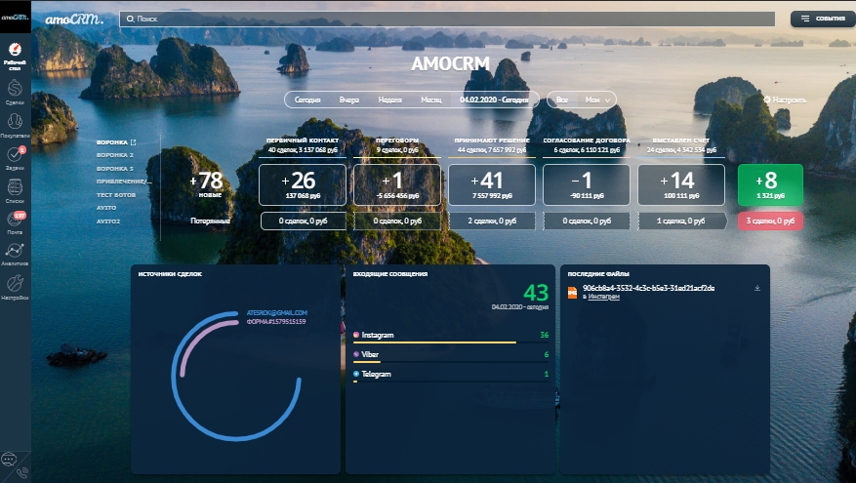Screen dimensions: 856x483
Task: Click the Instagram messages row
Action: point(451,336)
